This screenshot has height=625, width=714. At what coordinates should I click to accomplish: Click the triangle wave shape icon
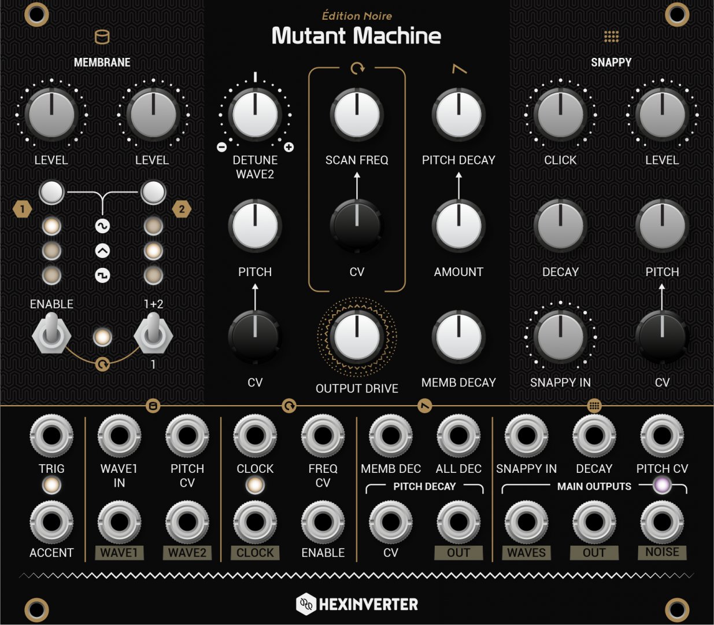click(x=102, y=251)
